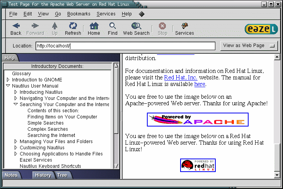Click the Eazel logo
The width and height of the screenshot is (283, 189).
tap(261, 29)
